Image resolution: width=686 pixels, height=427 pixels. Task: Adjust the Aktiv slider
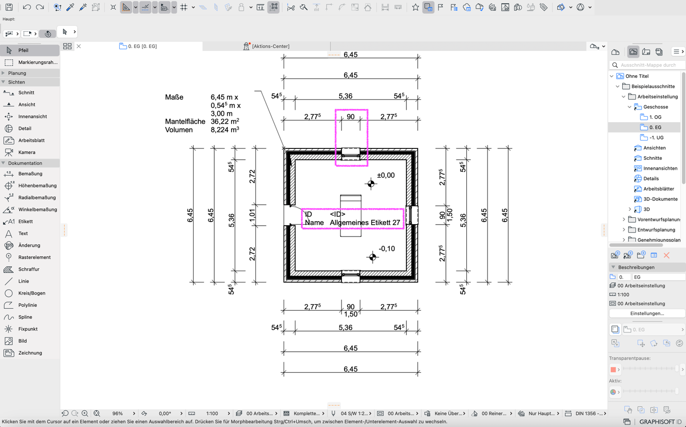[x=650, y=392]
